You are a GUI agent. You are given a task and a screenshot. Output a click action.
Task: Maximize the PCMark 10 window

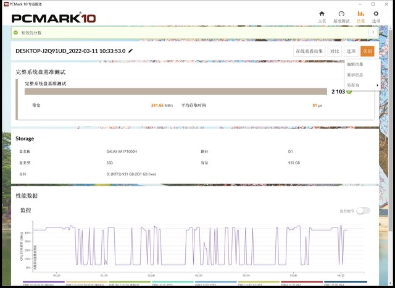(373, 4)
